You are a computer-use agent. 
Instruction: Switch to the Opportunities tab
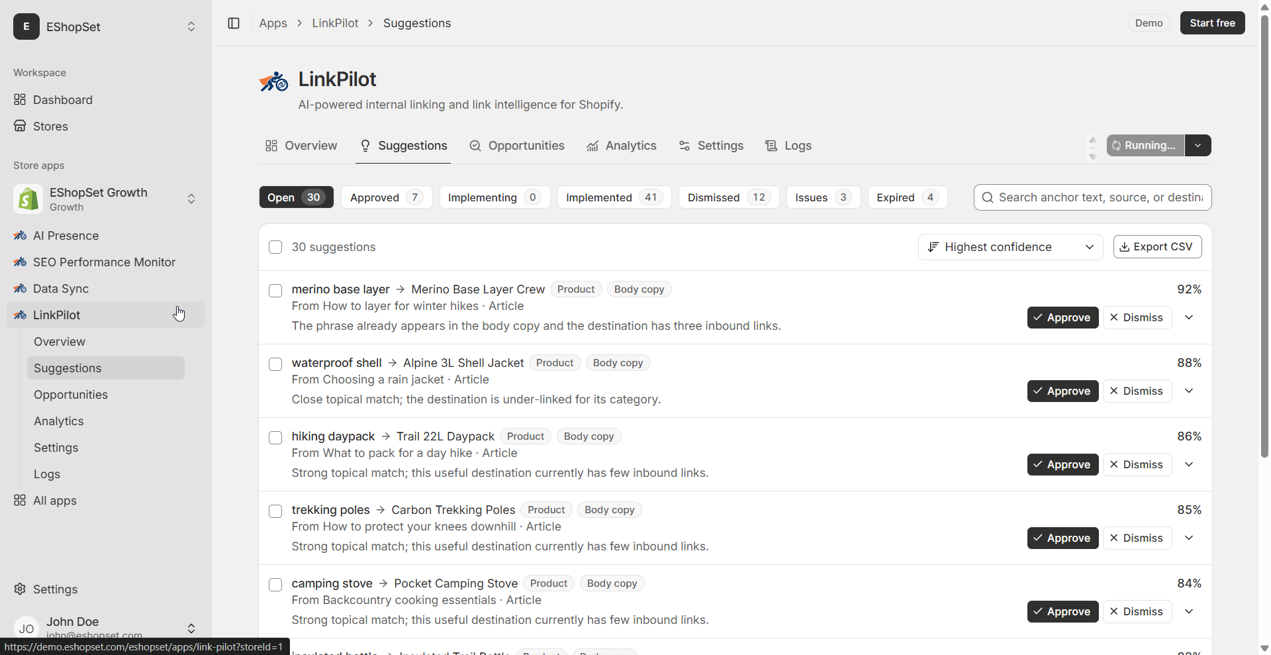click(517, 146)
